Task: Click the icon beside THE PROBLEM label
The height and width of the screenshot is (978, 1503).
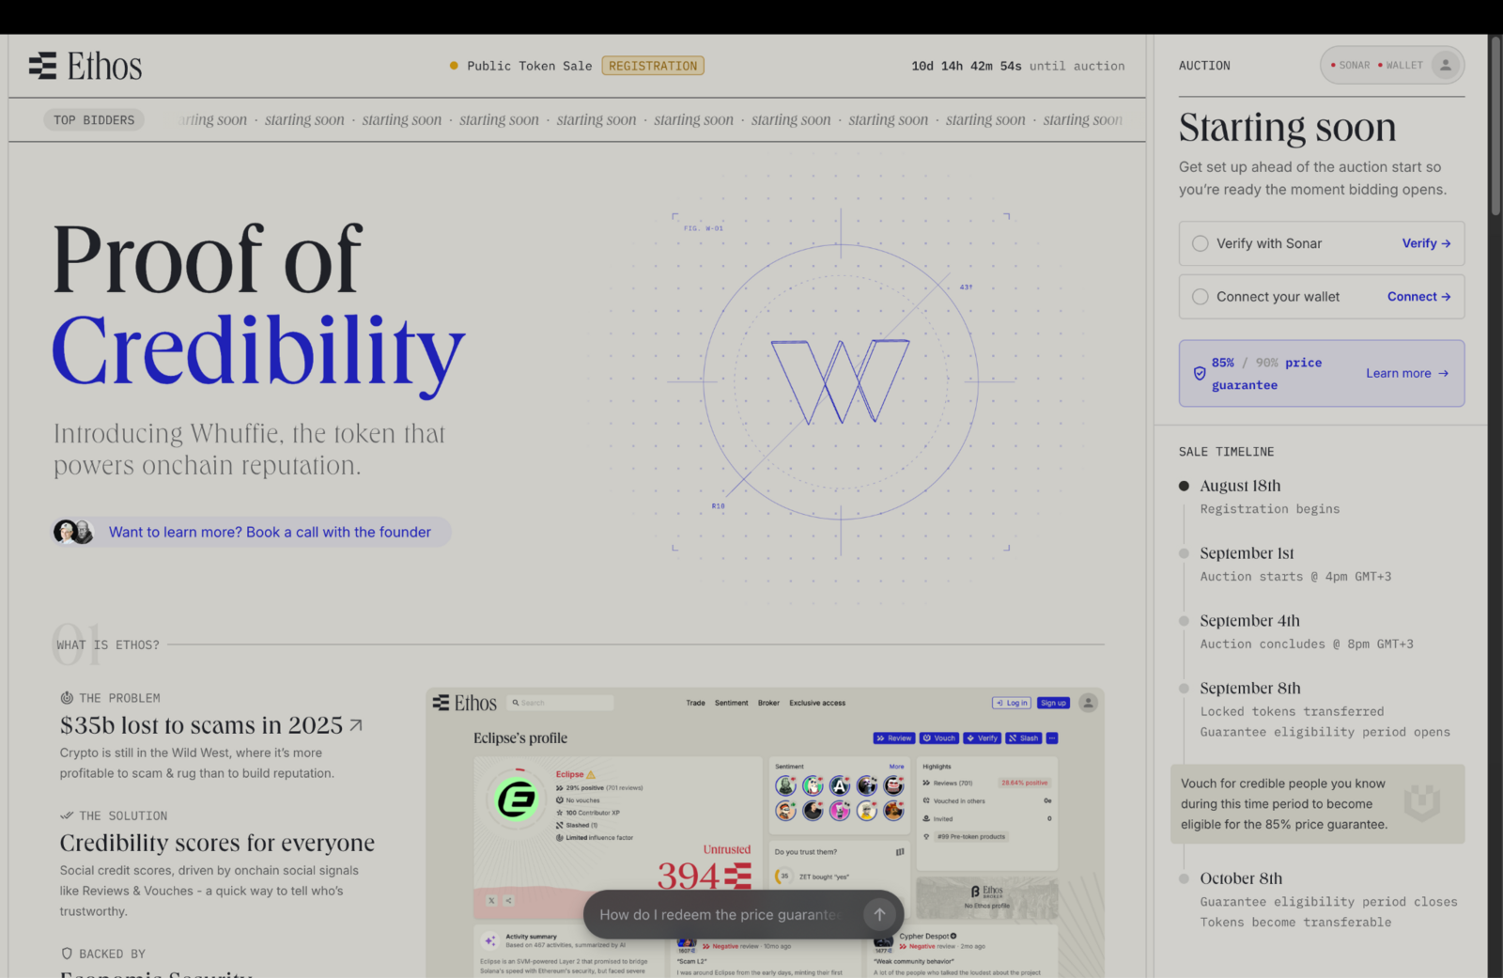Action: (x=67, y=698)
